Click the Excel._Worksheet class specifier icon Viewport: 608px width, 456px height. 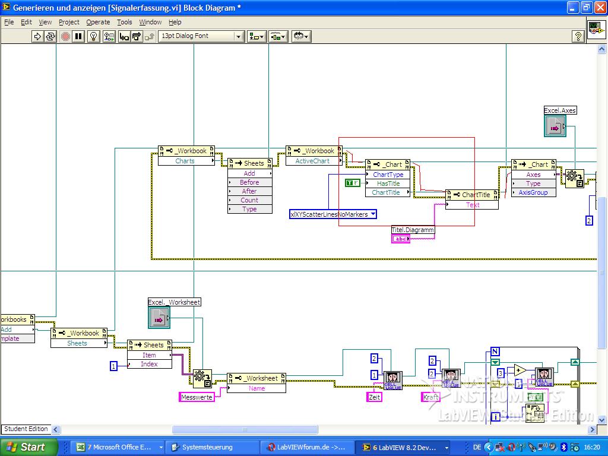(159, 318)
